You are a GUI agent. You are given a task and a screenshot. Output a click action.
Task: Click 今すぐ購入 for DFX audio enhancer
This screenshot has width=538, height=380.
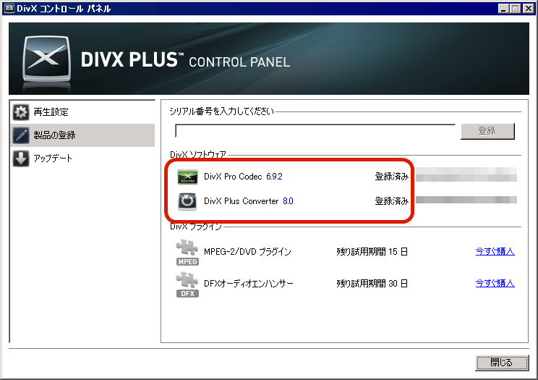coord(495,284)
